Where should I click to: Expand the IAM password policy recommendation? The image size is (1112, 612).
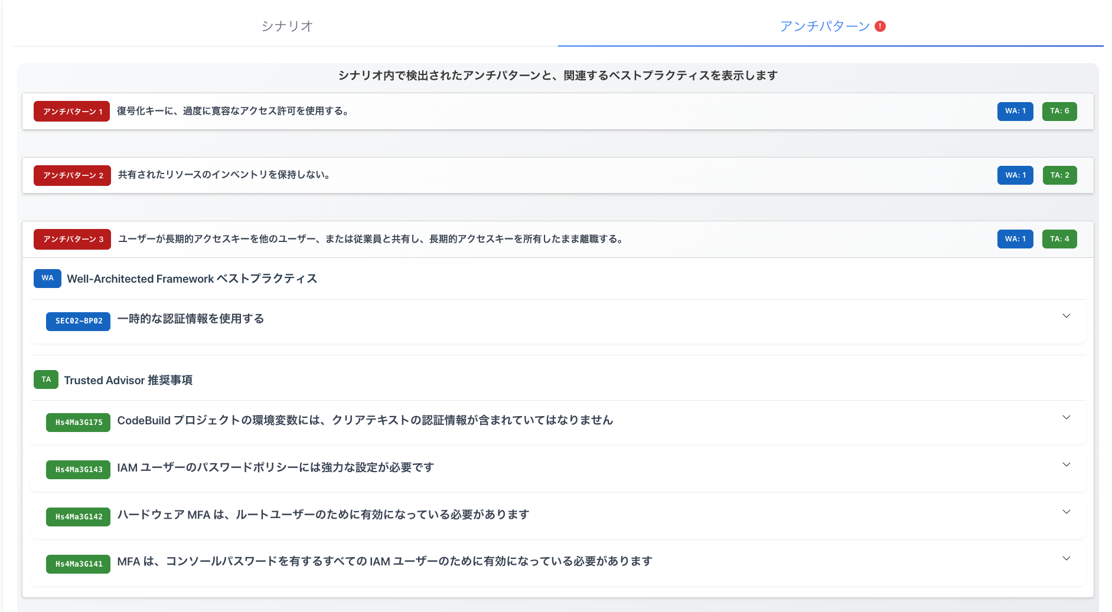(1066, 464)
